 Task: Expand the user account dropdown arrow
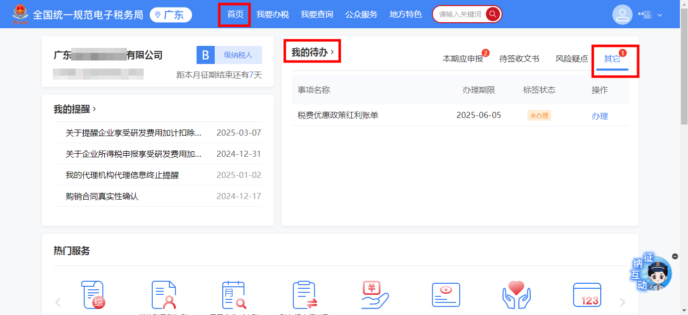click(x=660, y=15)
